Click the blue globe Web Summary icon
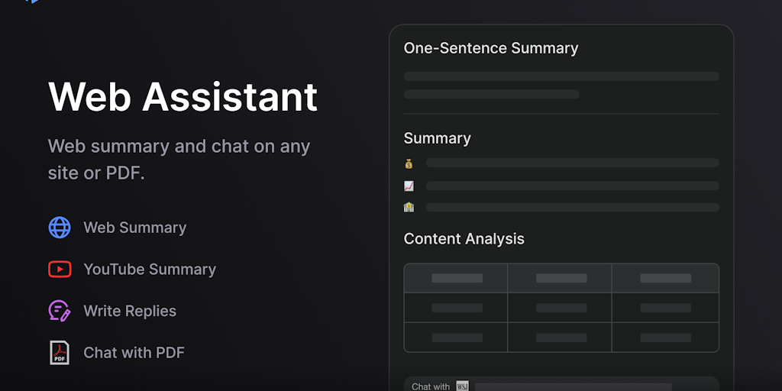The width and height of the screenshot is (782, 391). point(60,228)
